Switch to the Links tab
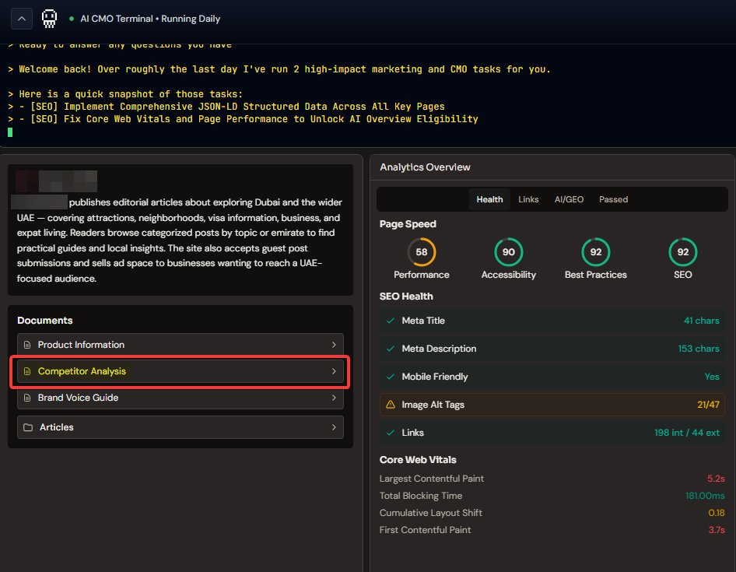Screen dimensions: 736x572 coord(528,199)
